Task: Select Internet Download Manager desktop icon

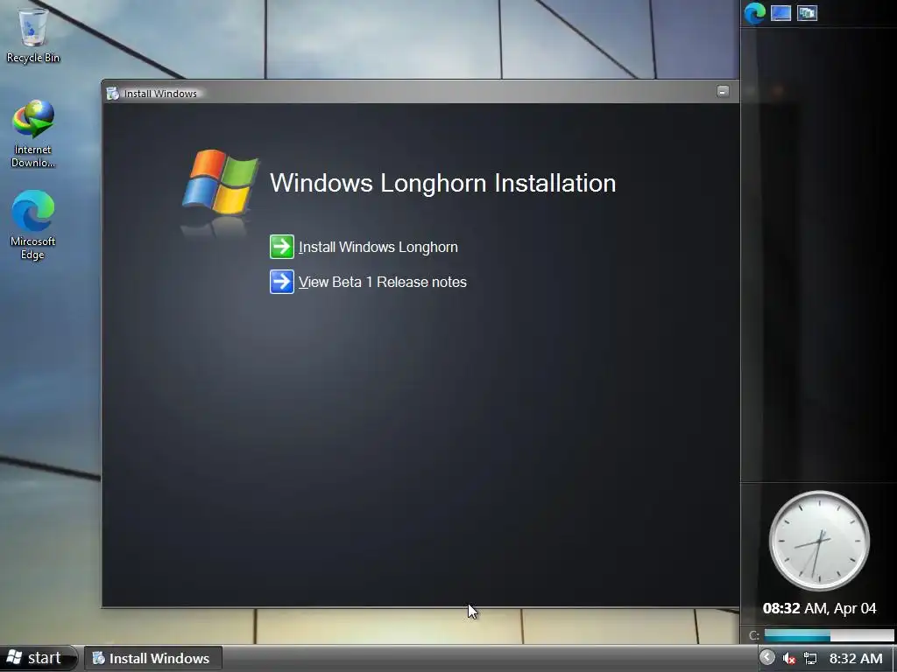Action: coord(33,134)
